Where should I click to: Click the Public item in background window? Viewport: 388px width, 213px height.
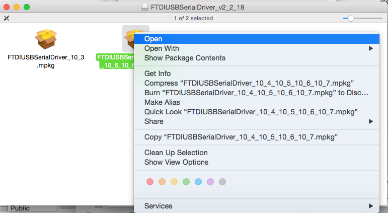click(20, 208)
